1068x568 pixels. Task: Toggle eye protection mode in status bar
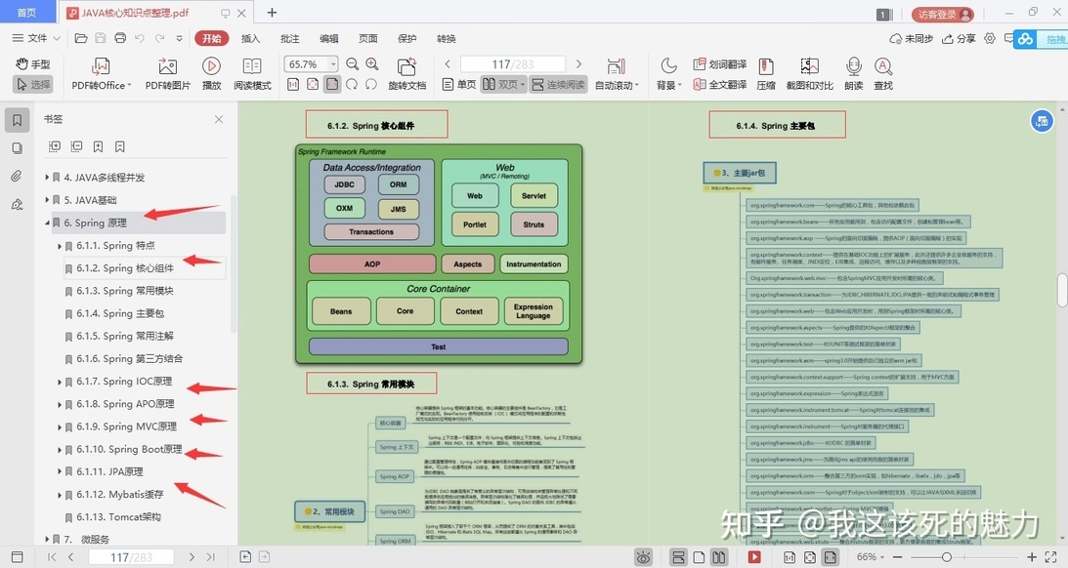(643, 557)
